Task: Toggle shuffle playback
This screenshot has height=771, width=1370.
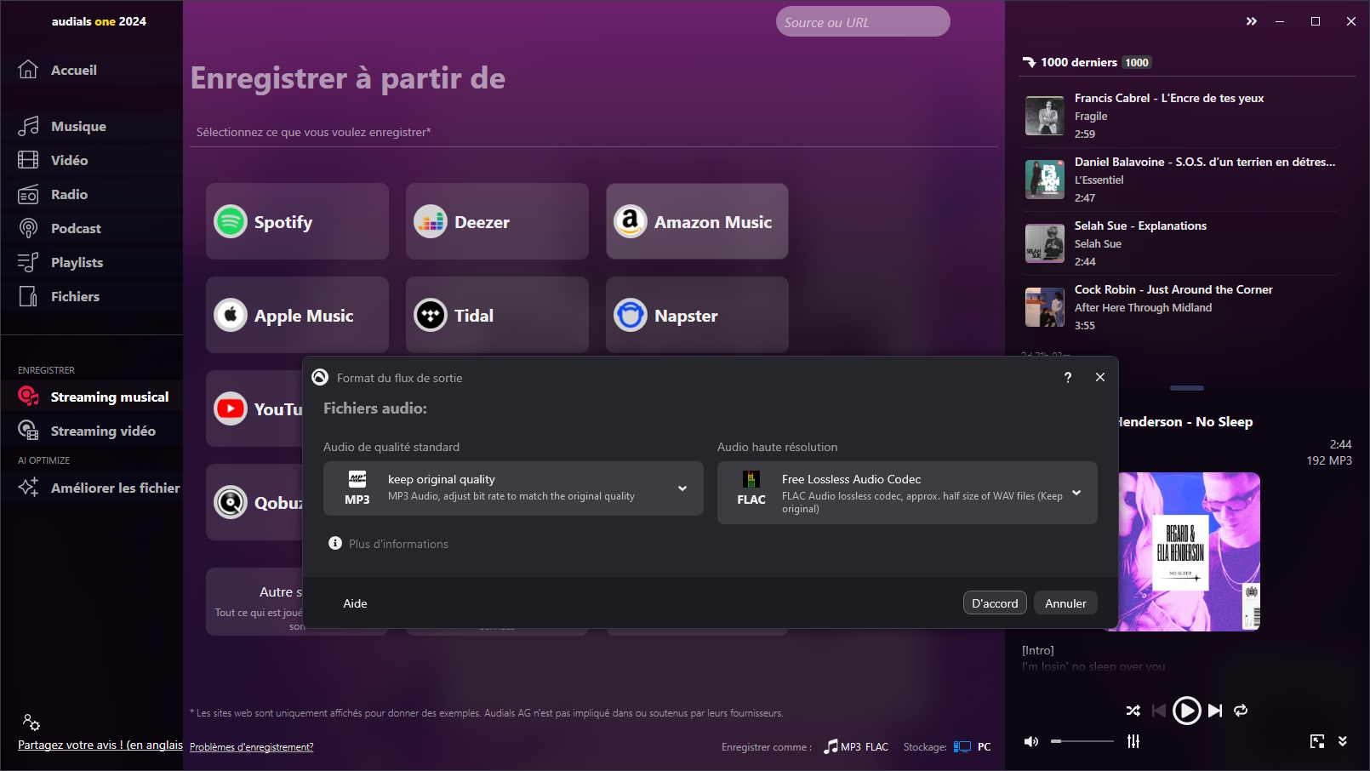Action: coord(1133,711)
